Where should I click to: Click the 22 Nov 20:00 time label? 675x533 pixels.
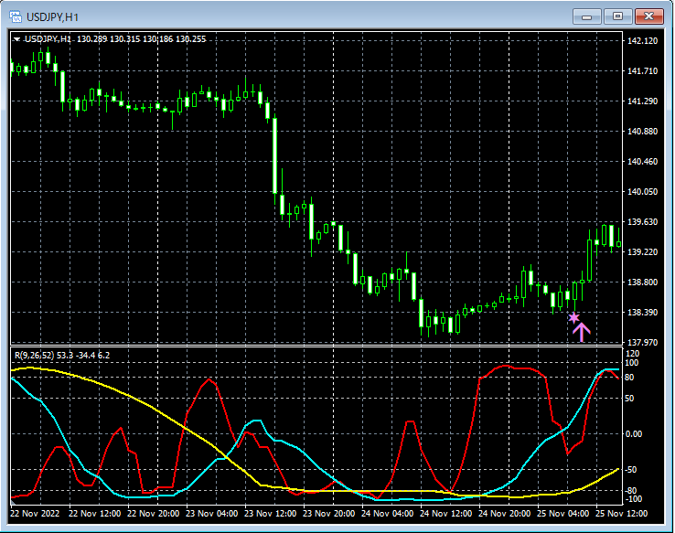pos(153,514)
